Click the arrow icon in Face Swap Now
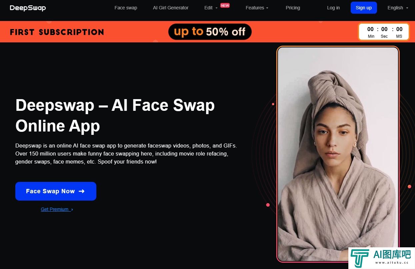 [82, 191]
